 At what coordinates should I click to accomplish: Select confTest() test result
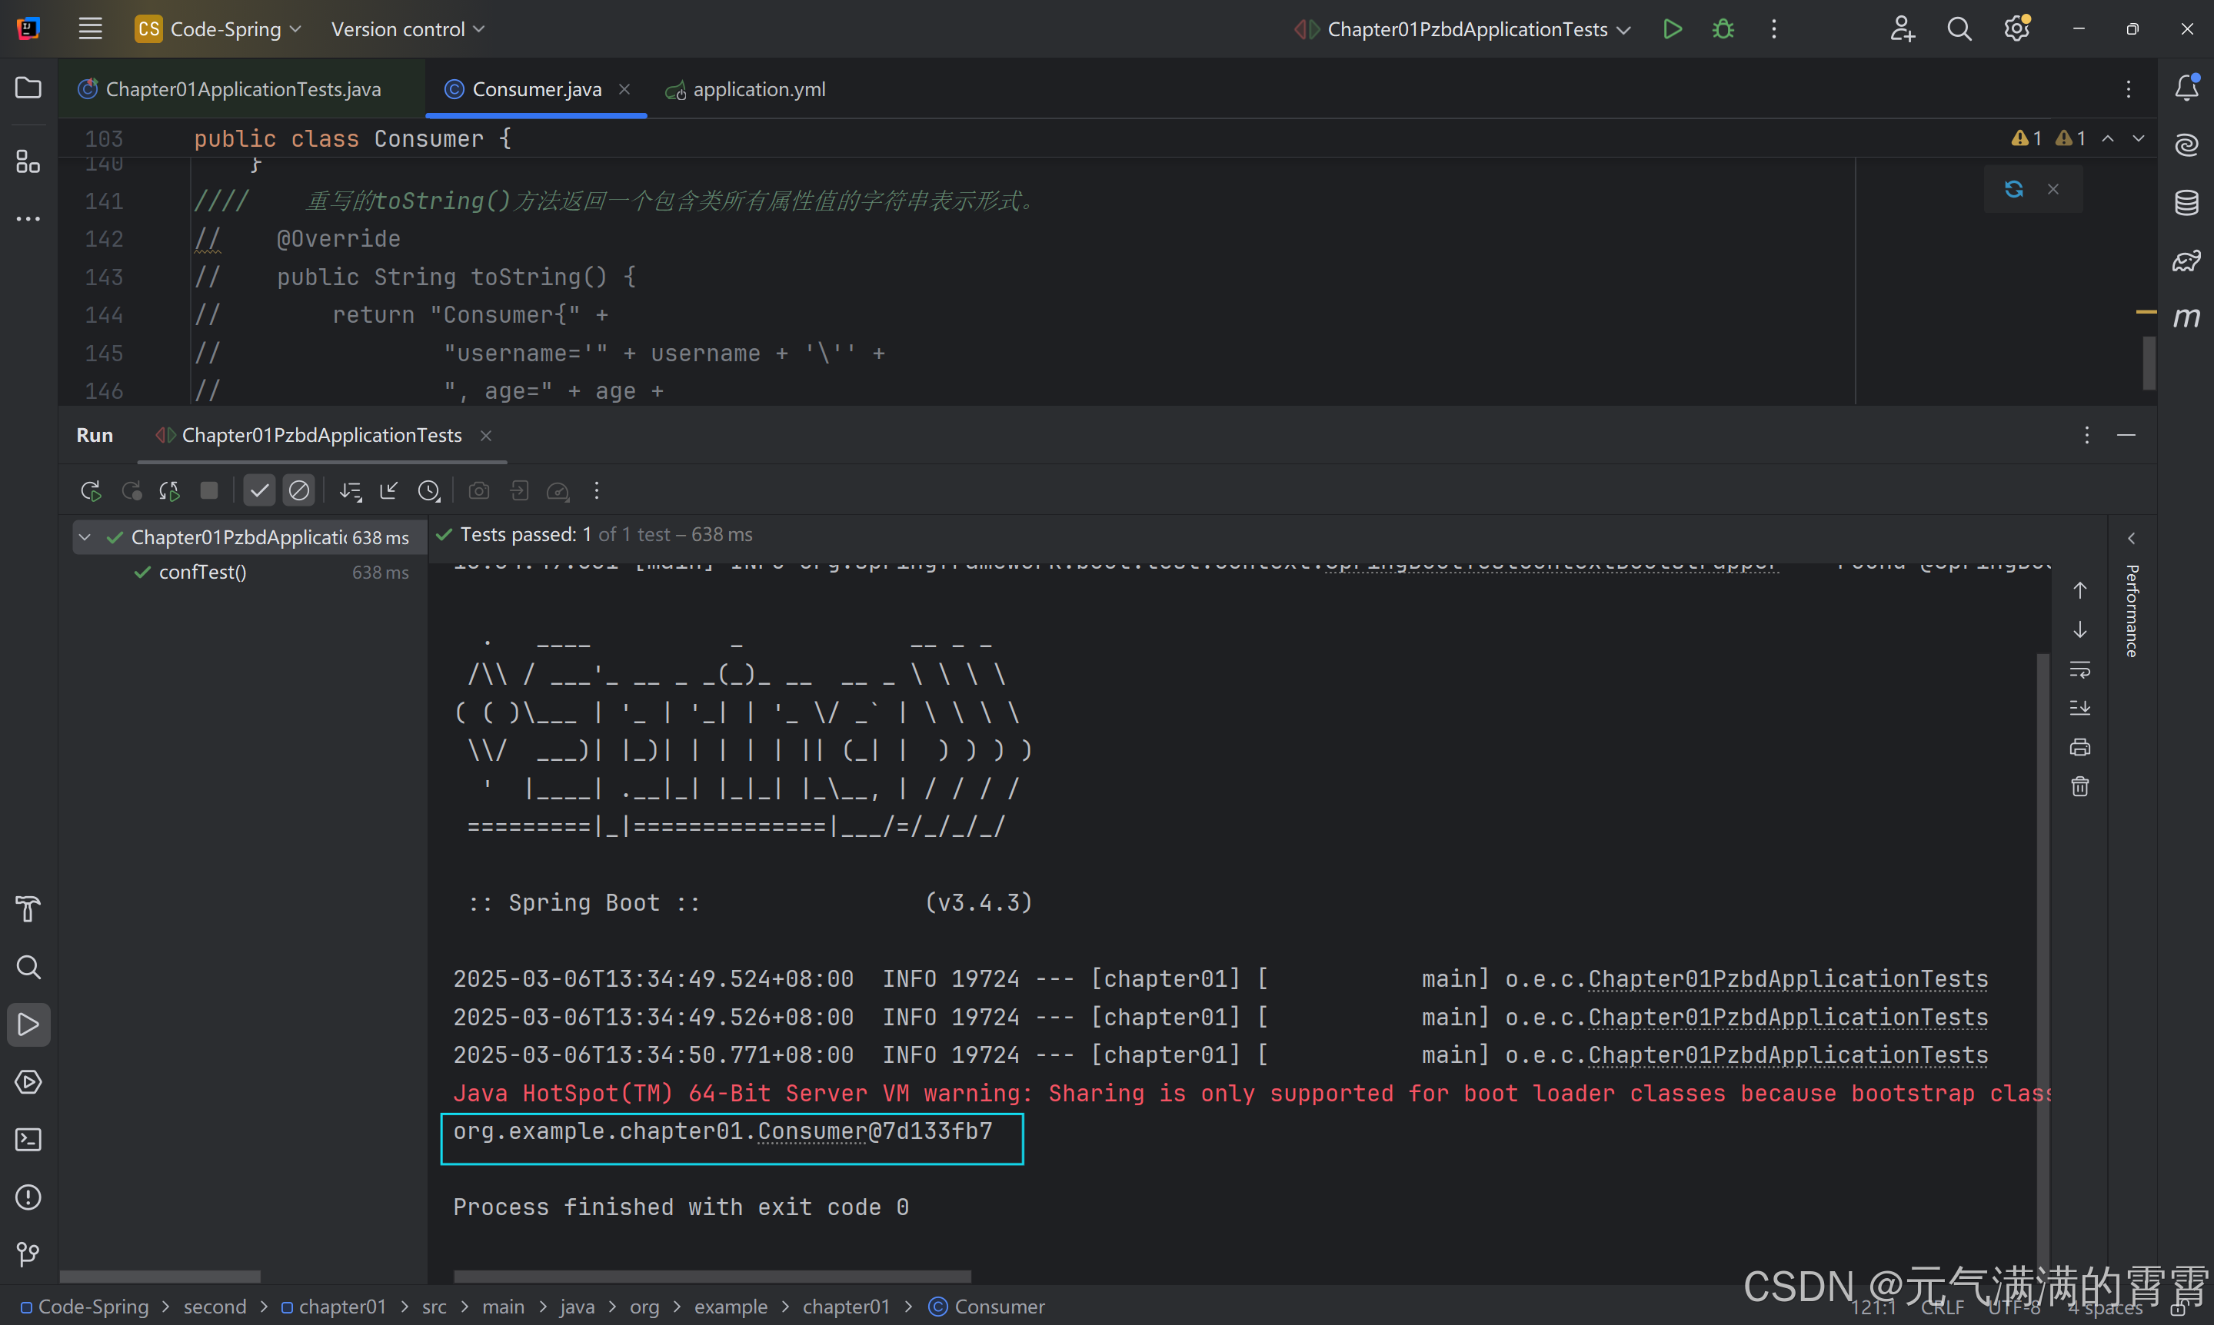(201, 573)
